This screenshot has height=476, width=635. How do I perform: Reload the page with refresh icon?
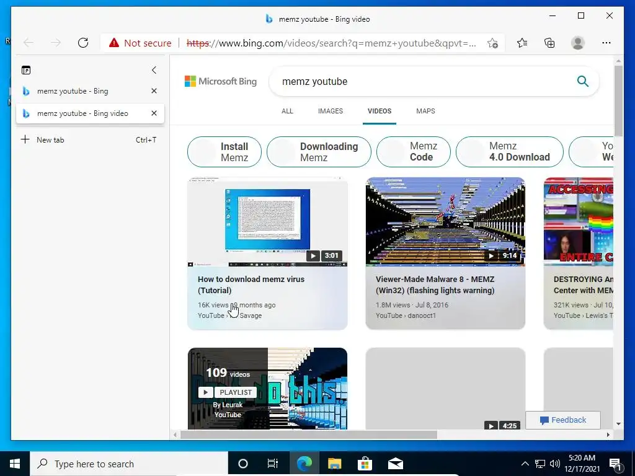click(83, 43)
